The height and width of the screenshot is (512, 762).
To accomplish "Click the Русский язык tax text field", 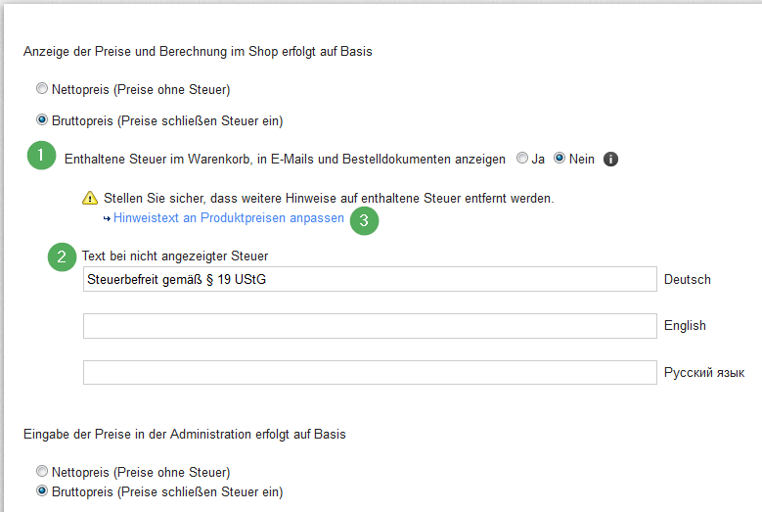I will point(370,372).
